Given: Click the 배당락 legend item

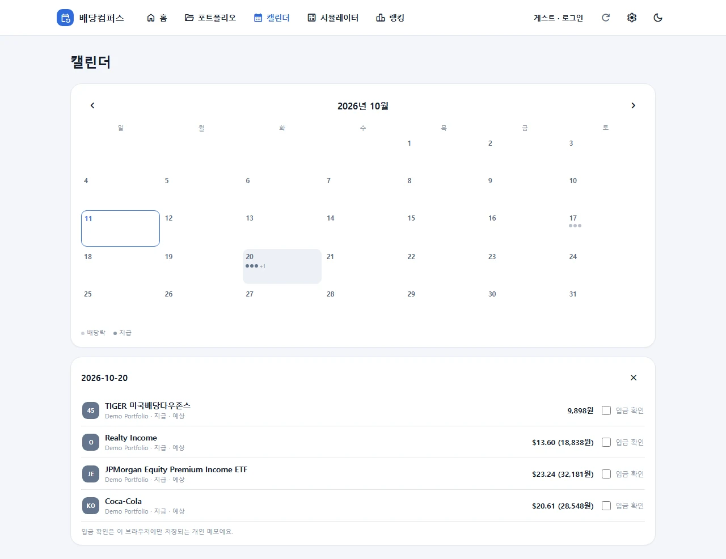Looking at the screenshot, I should tap(94, 333).
